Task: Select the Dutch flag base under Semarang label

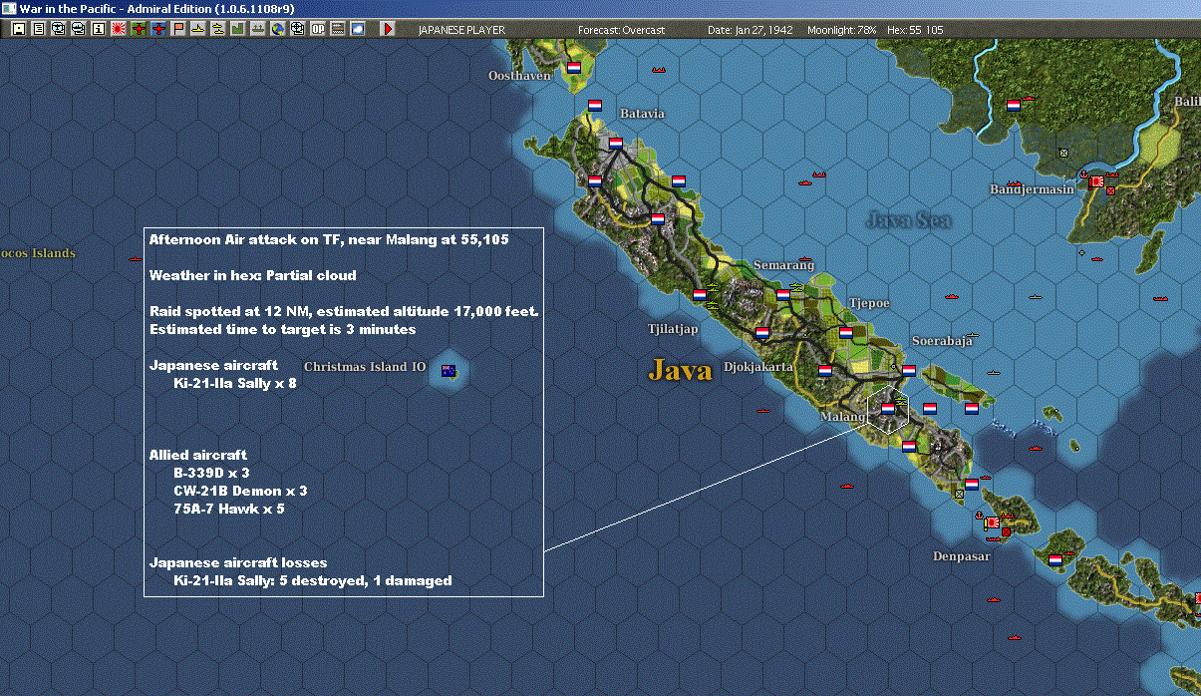Action: pos(783,294)
